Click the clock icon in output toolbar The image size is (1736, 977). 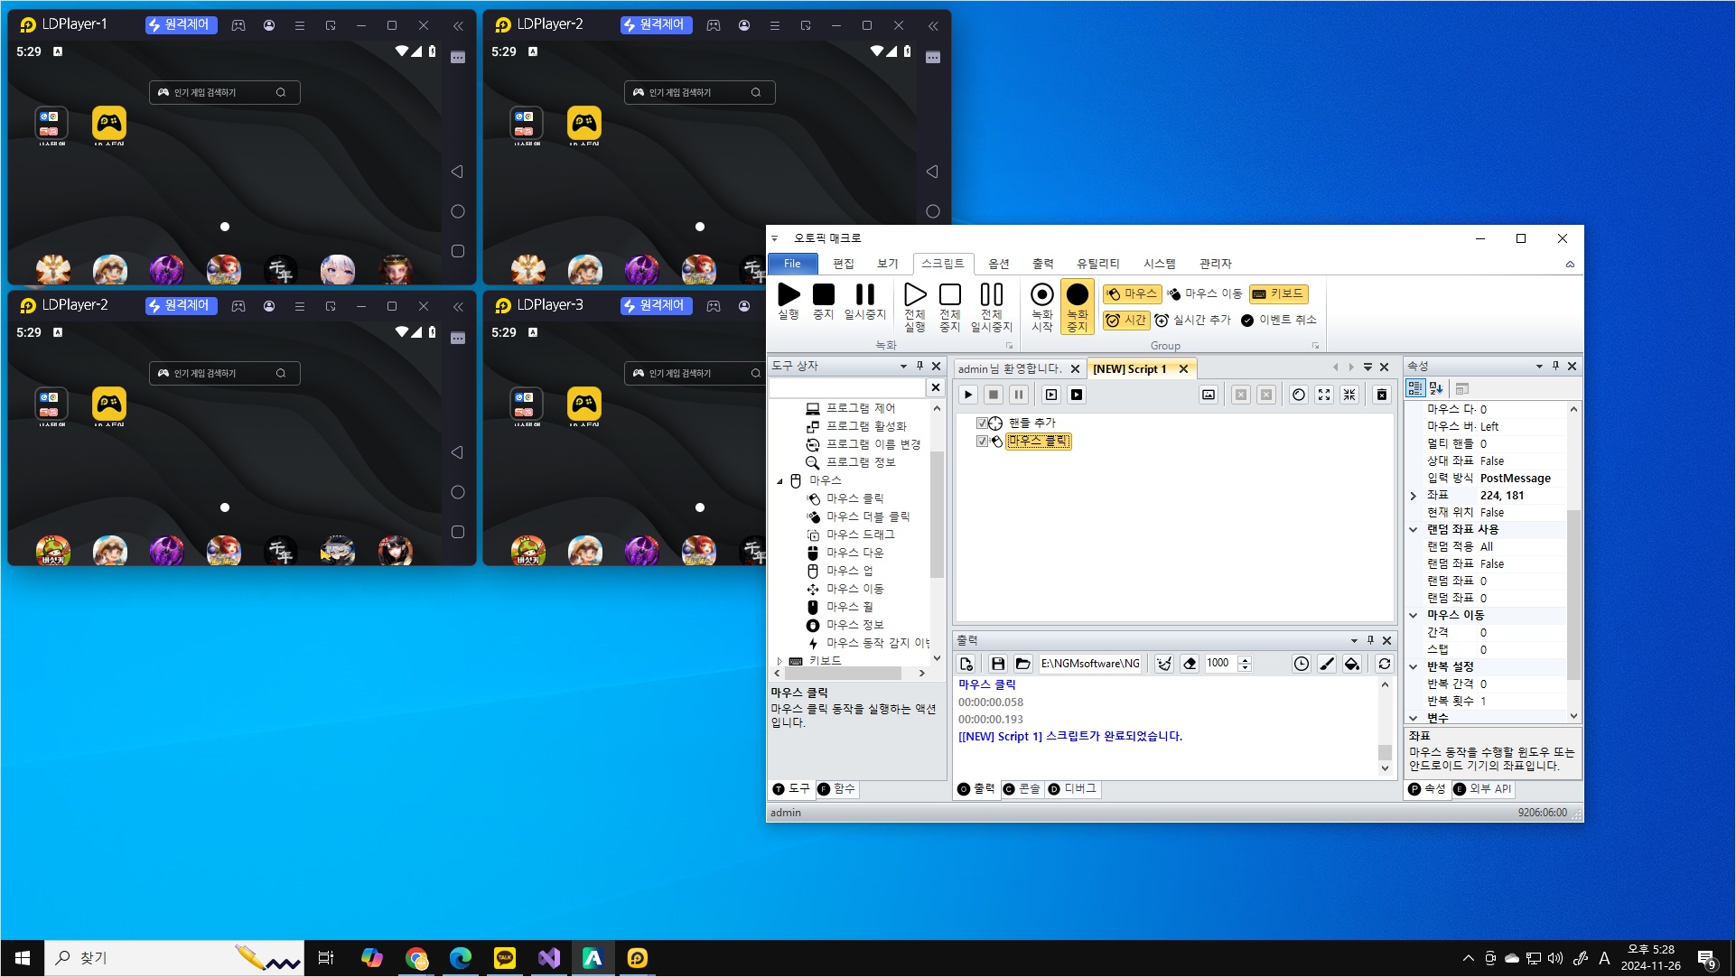(1301, 664)
